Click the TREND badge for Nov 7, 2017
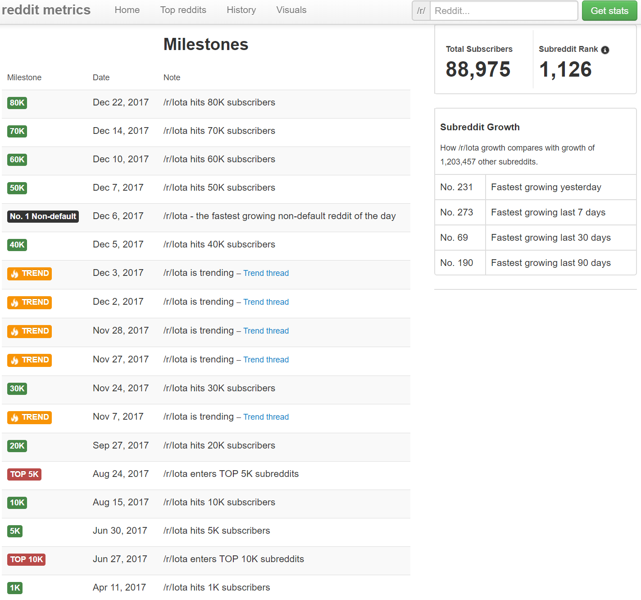Image resolution: width=641 pixels, height=600 pixels. [29, 417]
